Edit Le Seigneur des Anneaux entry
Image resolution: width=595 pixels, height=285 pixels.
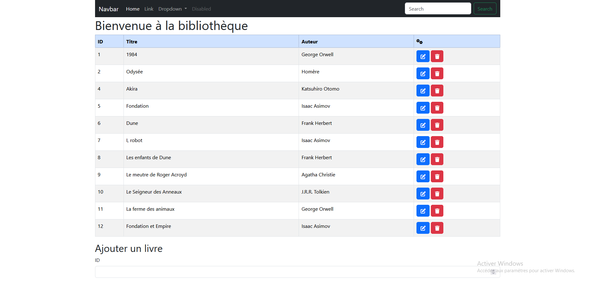(423, 194)
